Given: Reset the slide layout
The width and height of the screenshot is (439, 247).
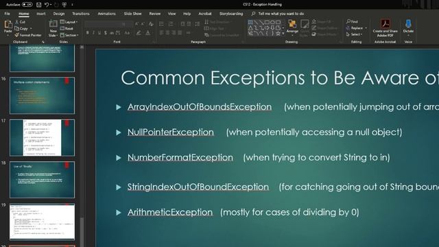Looking at the screenshot, I should click(67, 29).
